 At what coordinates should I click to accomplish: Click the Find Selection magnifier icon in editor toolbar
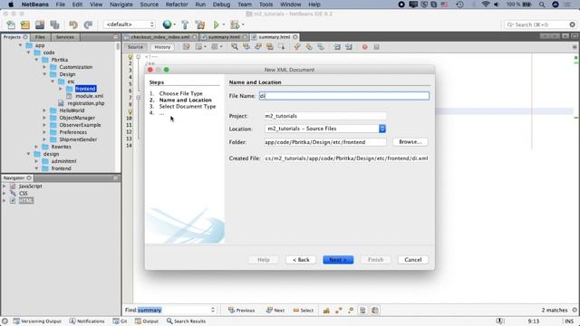click(235, 47)
